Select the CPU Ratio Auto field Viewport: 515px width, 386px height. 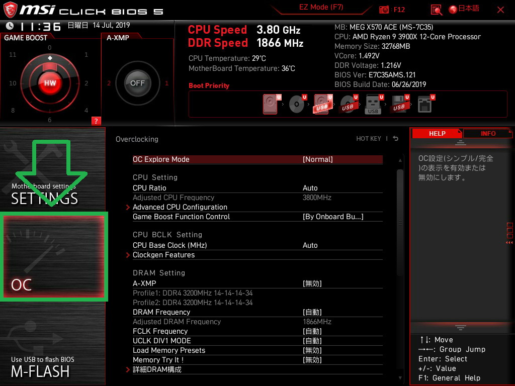(x=257, y=188)
